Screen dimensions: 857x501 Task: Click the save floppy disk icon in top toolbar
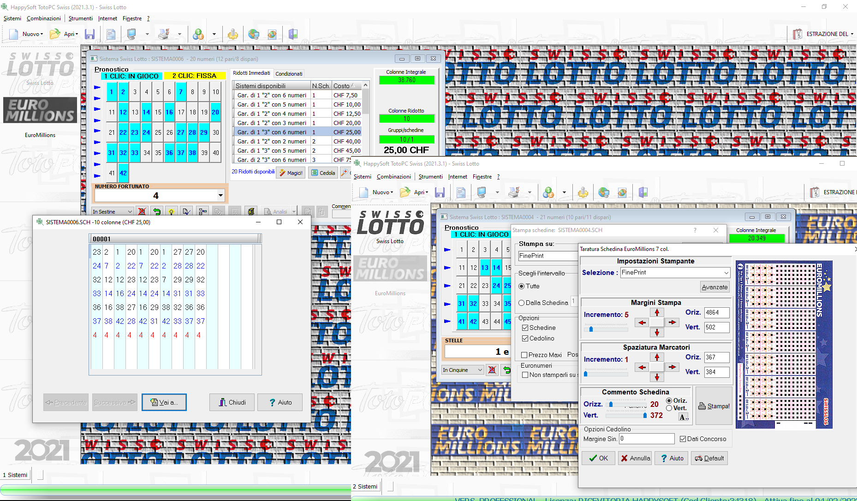pos(90,34)
